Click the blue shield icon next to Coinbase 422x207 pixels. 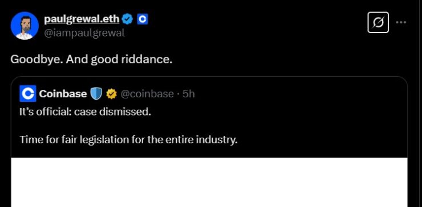[96, 94]
